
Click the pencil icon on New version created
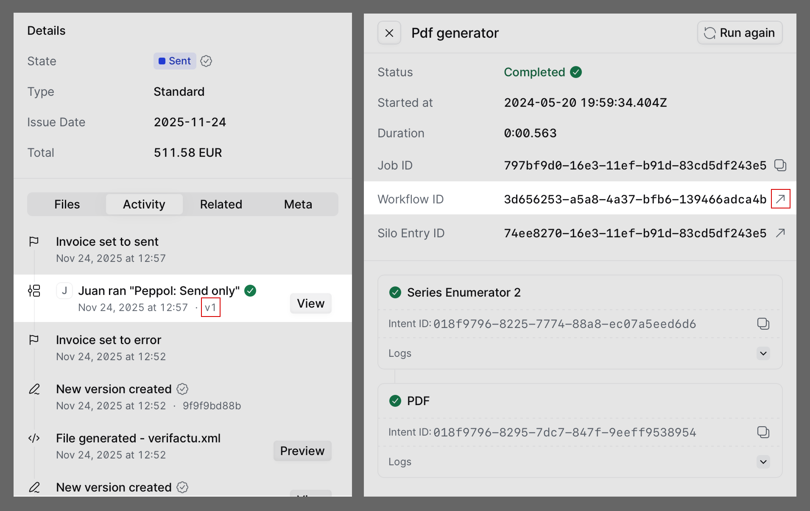pyautogui.click(x=34, y=389)
